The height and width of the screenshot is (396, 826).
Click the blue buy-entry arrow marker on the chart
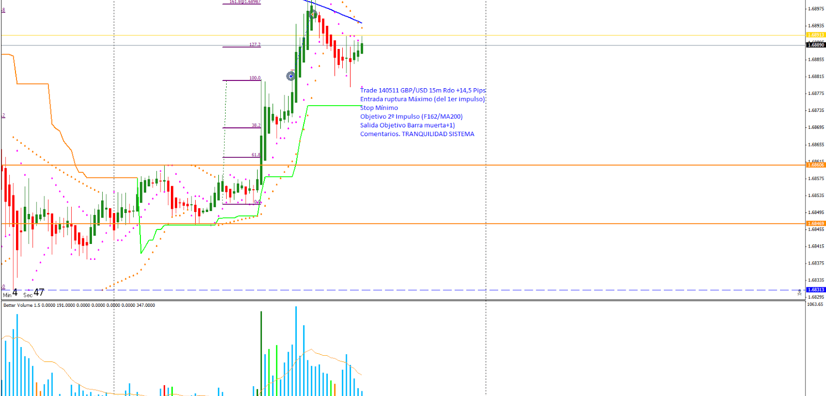pos(291,76)
